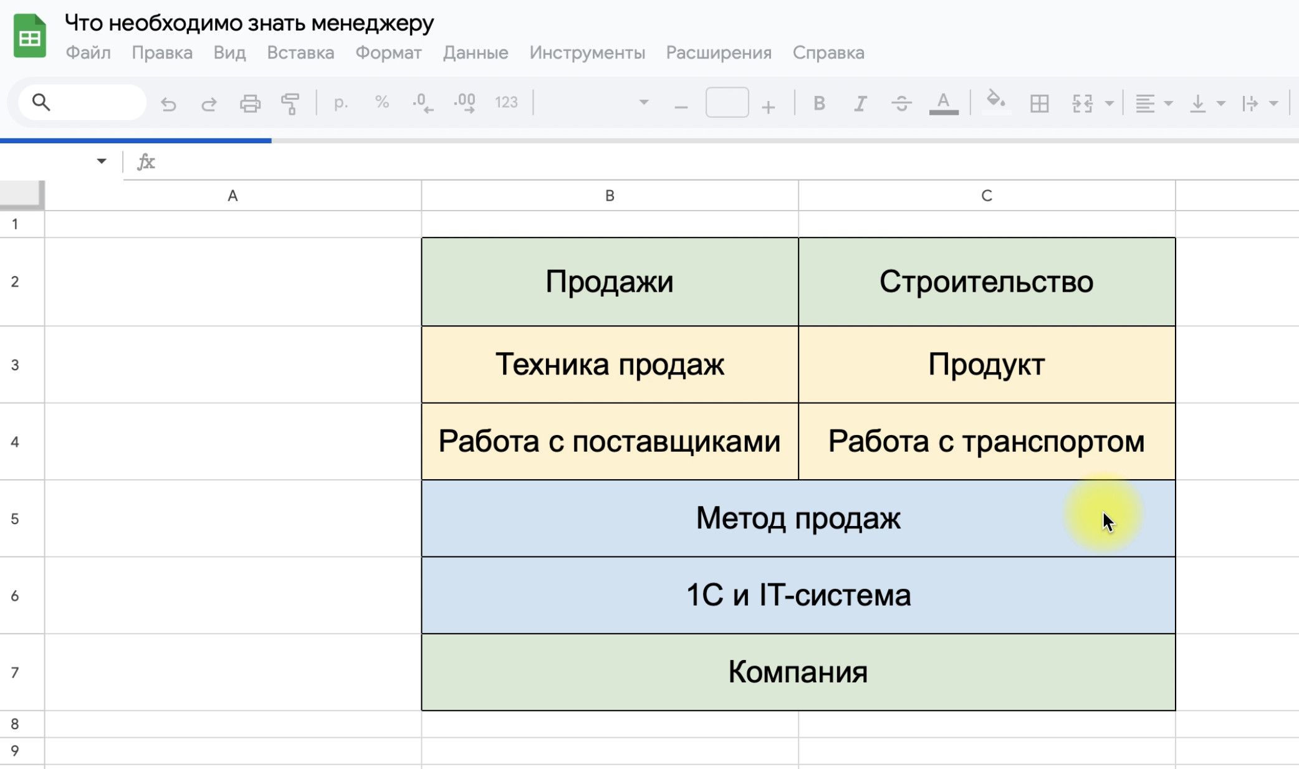The width and height of the screenshot is (1299, 769).
Task: Click the print icon
Action: [250, 103]
